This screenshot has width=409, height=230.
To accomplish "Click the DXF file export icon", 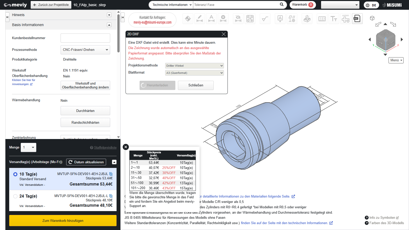I will tap(357, 19).
